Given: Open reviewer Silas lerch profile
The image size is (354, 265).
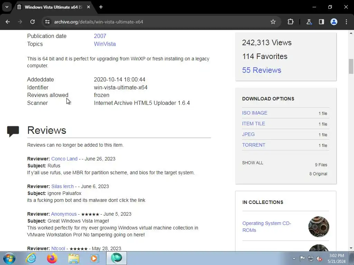Looking at the screenshot, I should coord(63,187).
